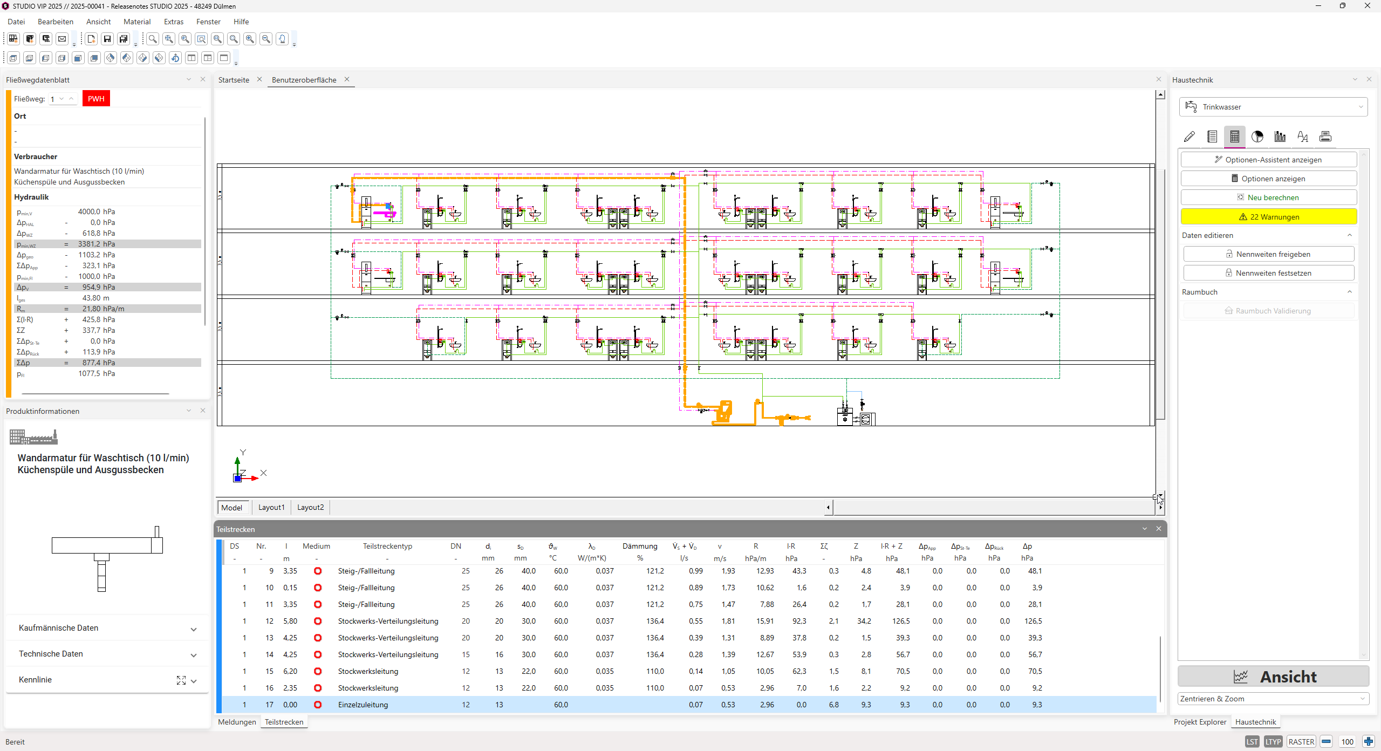Click the zoom window magnifier icon
Image resolution: width=1381 pixels, height=751 pixels.
(201, 39)
